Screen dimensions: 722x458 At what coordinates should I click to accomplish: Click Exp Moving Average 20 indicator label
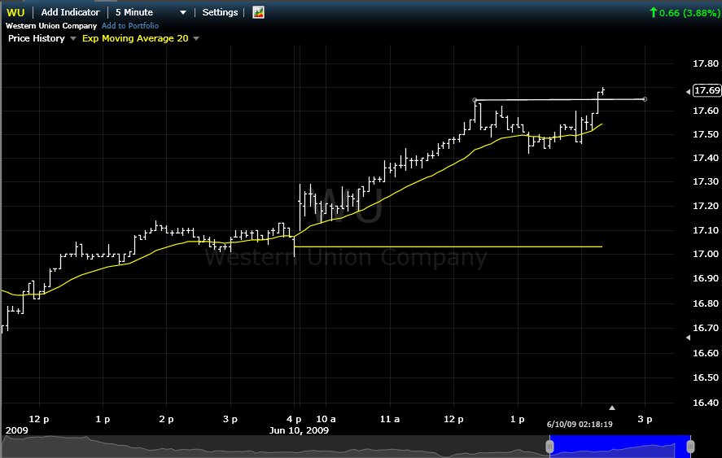click(x=135, y=38)
